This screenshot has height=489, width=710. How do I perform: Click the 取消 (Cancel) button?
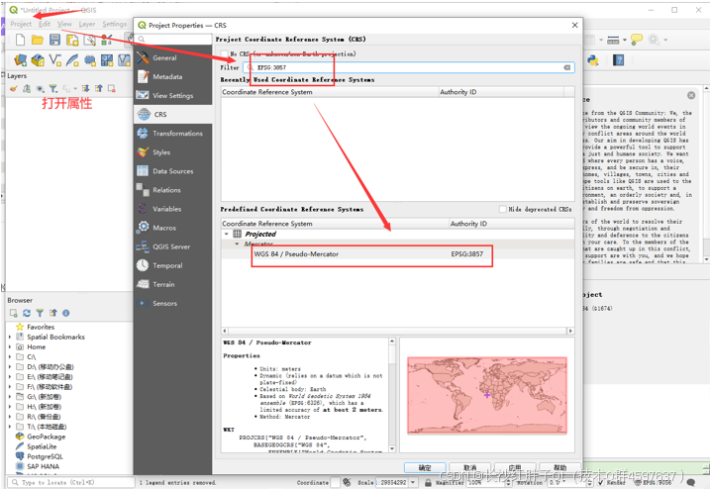click(470, 468)
